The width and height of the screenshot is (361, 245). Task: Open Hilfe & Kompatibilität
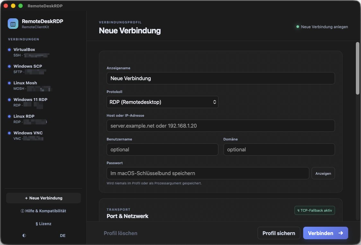[x=43, y=211]
